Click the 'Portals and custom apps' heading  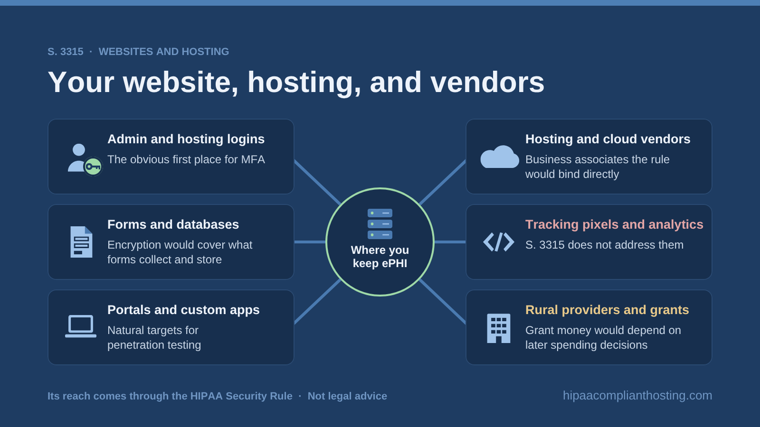(x=183, y=310)
